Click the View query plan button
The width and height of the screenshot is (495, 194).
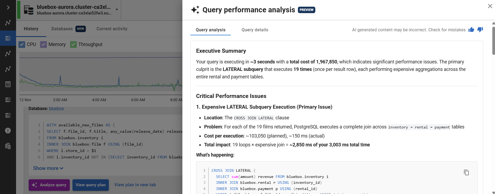pos(90,185)
